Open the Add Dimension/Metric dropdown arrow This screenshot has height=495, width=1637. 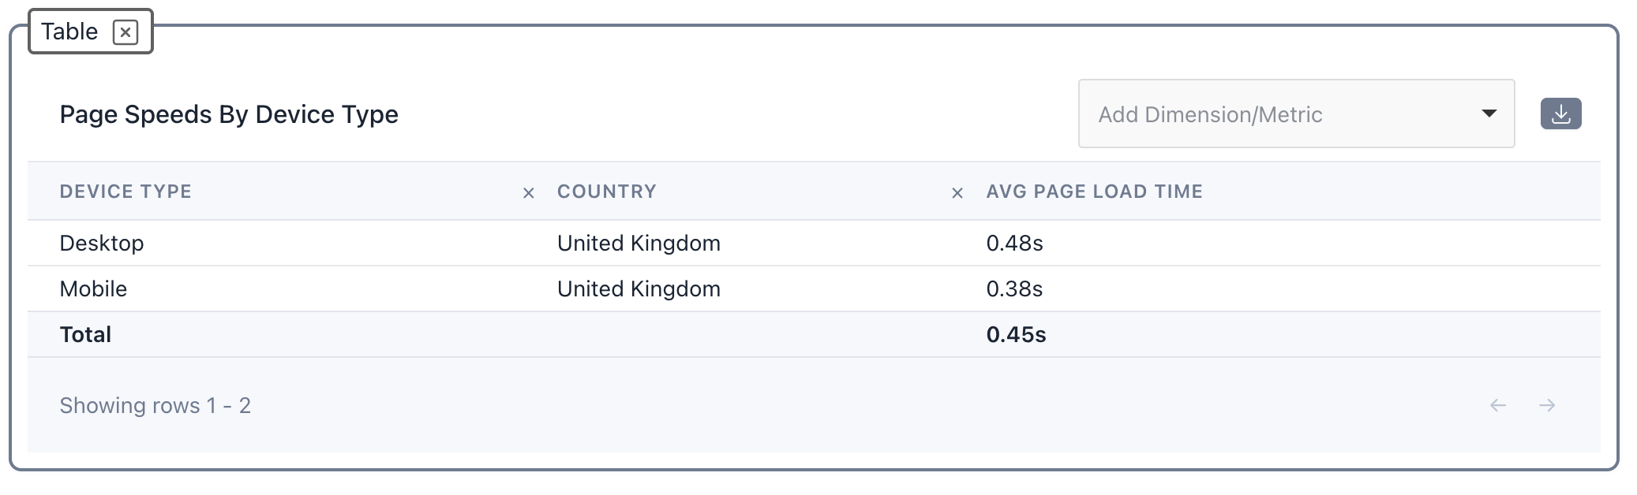pyautogui.click(x=1489, y=114)
